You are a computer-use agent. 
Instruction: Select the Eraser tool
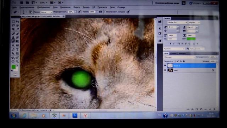click(x=13, y=42)
